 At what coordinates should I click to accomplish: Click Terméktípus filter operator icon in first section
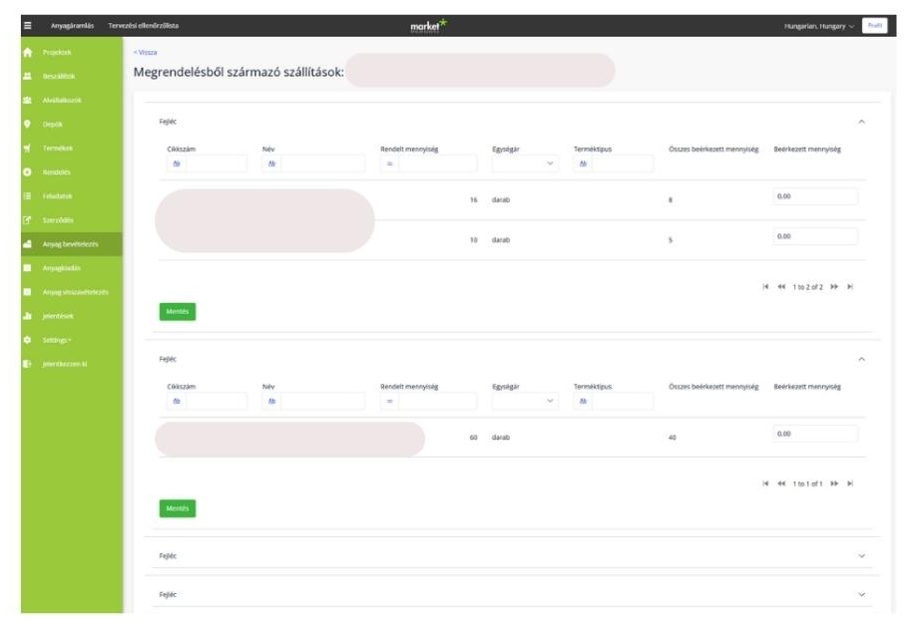(584, 163)
